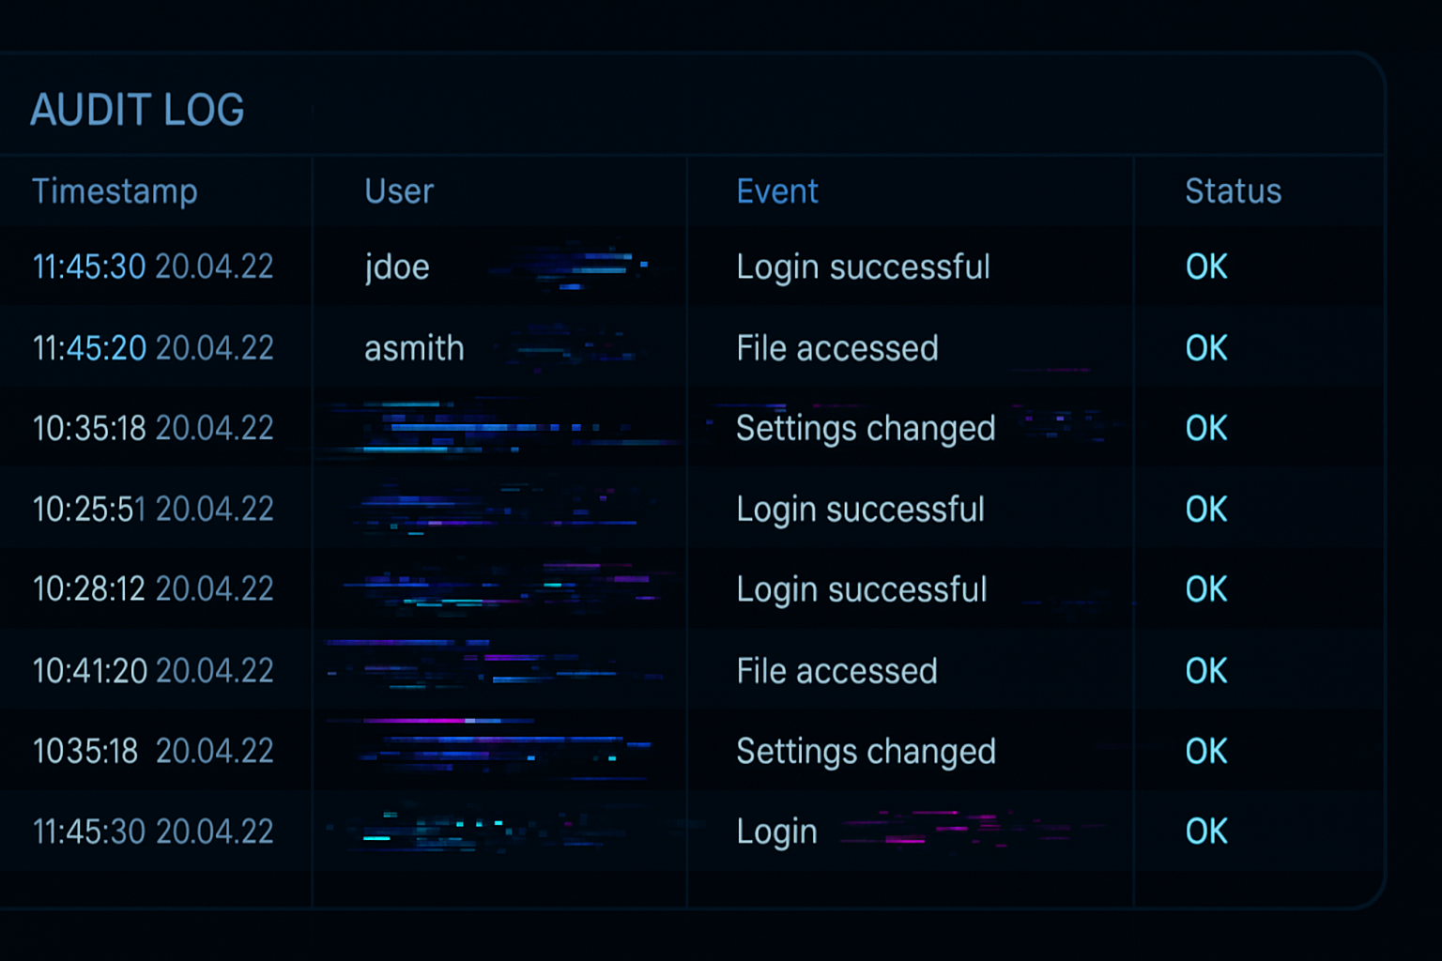Image resolution: width=1442 pixels, height=961 pixels.
Task: Click the OK status at 10:28:12
Action: pyautogui.click(x=1204, y=589)
